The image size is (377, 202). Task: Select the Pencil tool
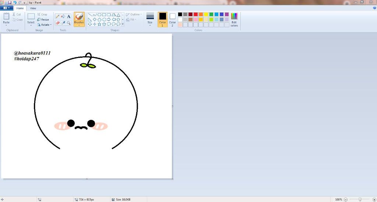pos(57,17)
